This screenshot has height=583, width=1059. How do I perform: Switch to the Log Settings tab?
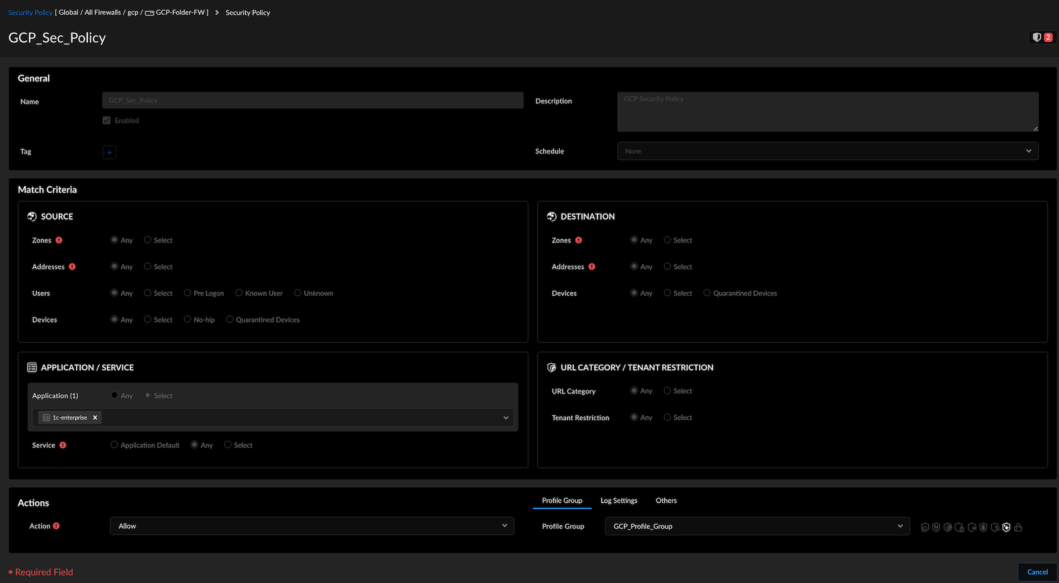(619, 501)
